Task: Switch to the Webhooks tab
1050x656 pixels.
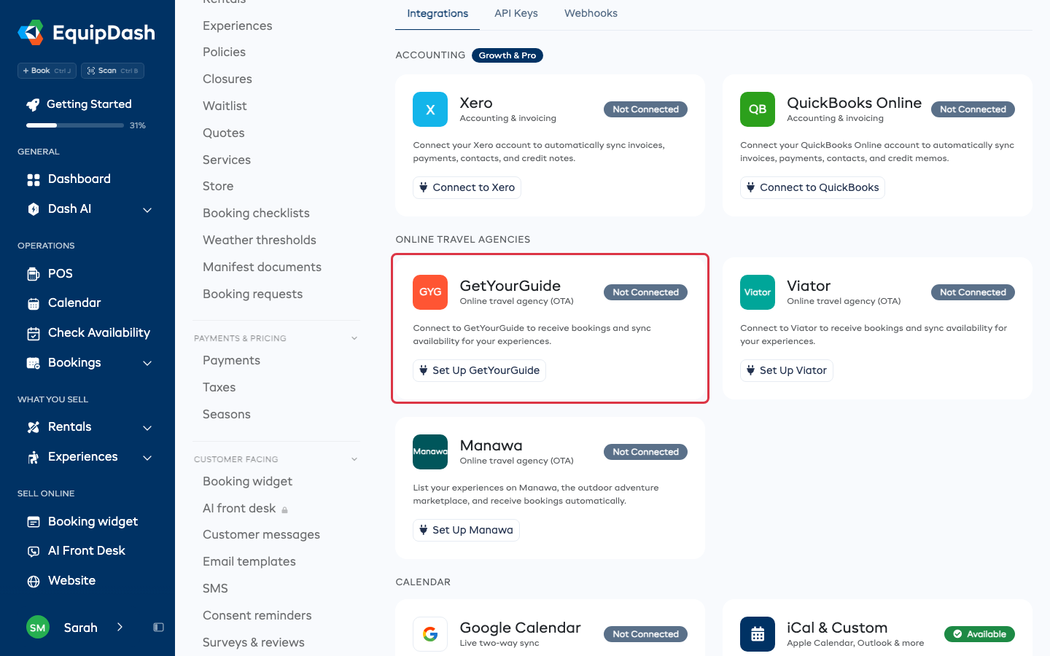Action: coord(591,13)
